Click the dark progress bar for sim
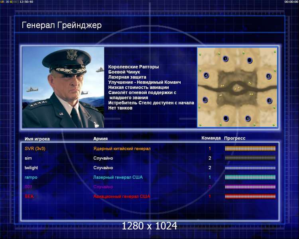Viewport: 299px width, 239px height. [250, 158]
